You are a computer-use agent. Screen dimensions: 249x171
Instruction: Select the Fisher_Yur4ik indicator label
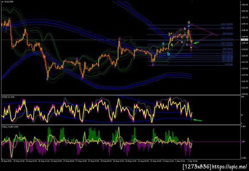point(10,127)
